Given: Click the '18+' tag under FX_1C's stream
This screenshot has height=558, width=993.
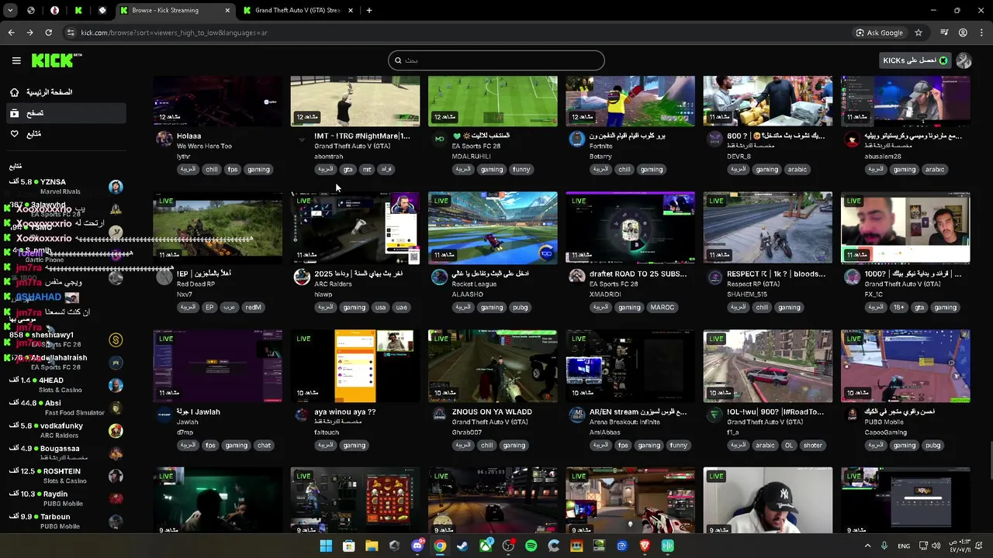Looking at the screenshot, I should coord(898,307).
